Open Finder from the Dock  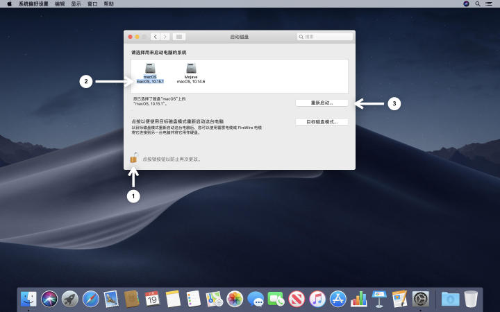point(28,299)
